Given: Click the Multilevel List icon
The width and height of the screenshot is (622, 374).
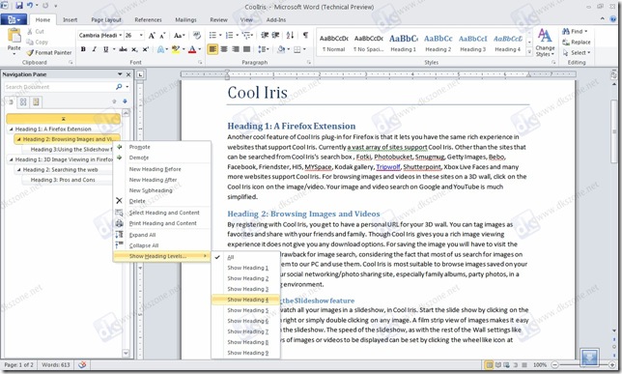Looking at the screenshot, I should [247, 36].
